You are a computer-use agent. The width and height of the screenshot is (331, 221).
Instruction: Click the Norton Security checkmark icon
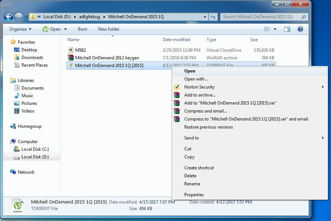pos(177,87)
